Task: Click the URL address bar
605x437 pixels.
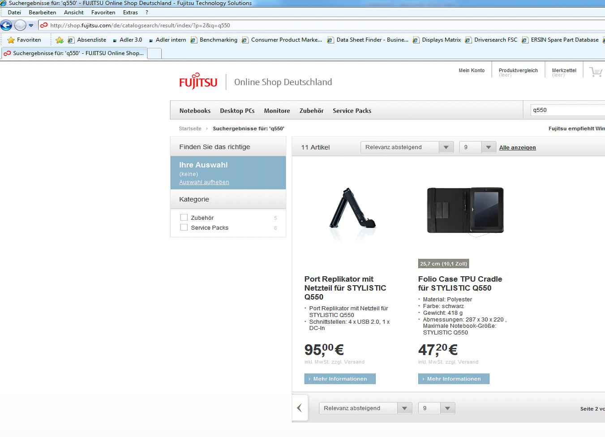Action: click(322, 26)
